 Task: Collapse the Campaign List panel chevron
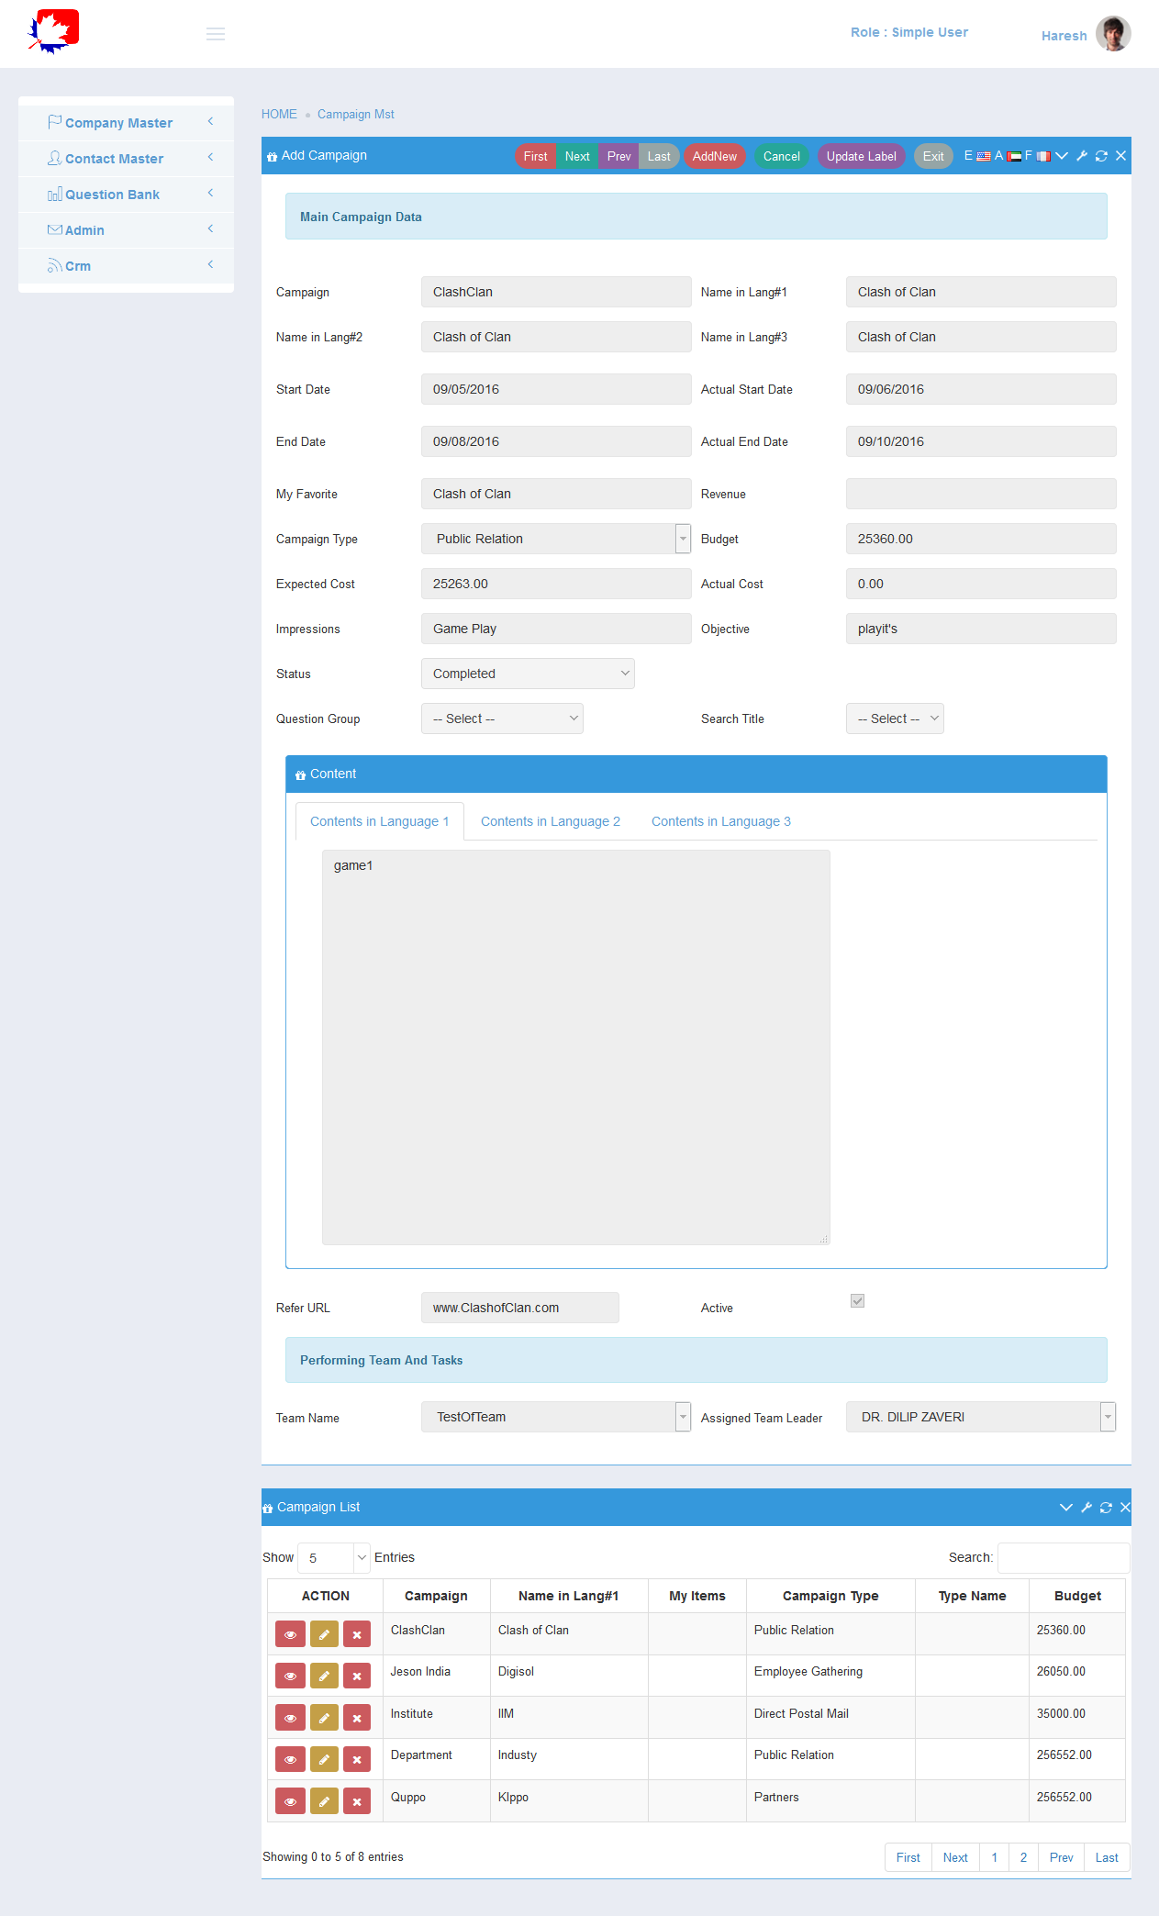point(1066,1507)
